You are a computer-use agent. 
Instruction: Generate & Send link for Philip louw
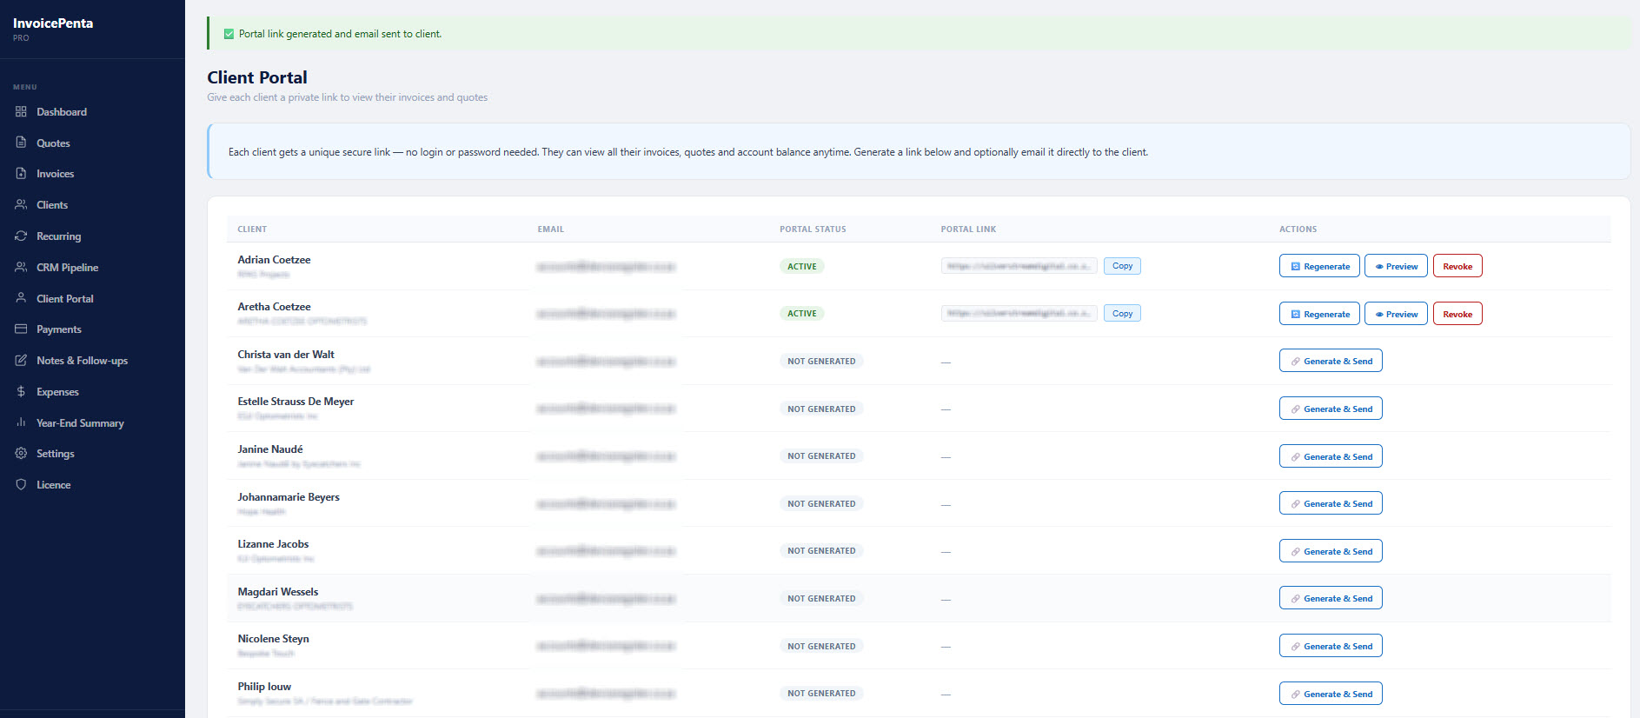point(1331,694)
